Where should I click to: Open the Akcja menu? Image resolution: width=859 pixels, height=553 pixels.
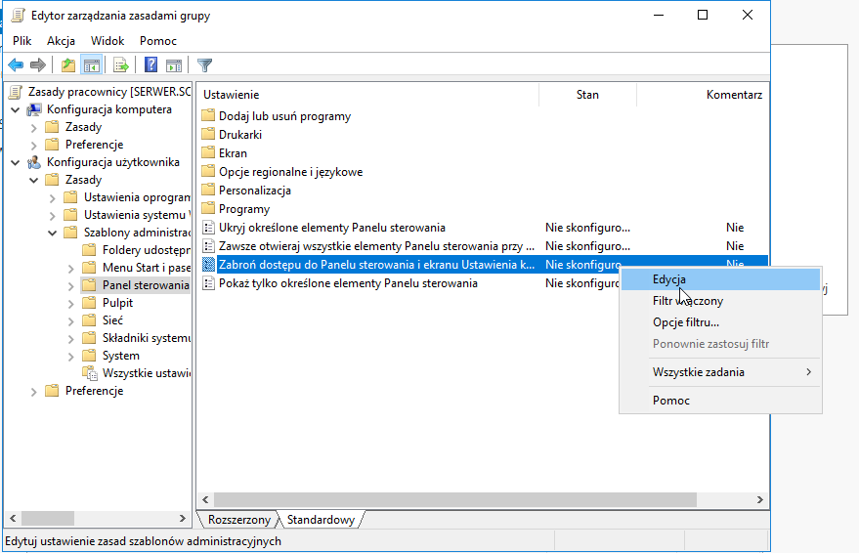click(x=61, y=41)
